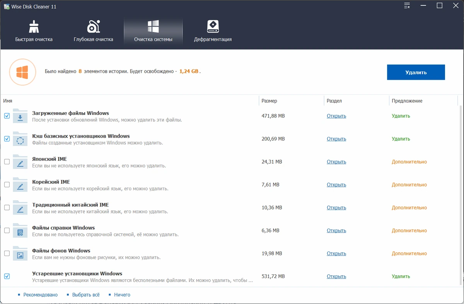Click Открыть for Устаревшие установщики Windows
Viewport: 464px width, 304px height.
coord(336,276)
